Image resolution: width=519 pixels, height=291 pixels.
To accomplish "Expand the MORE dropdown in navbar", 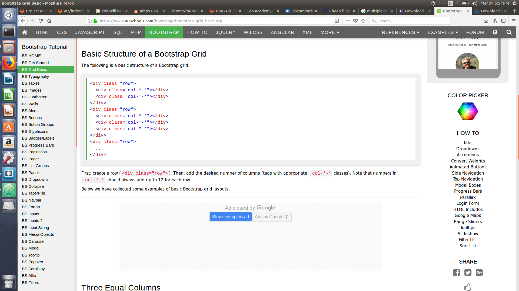I will tap(330, 32).
